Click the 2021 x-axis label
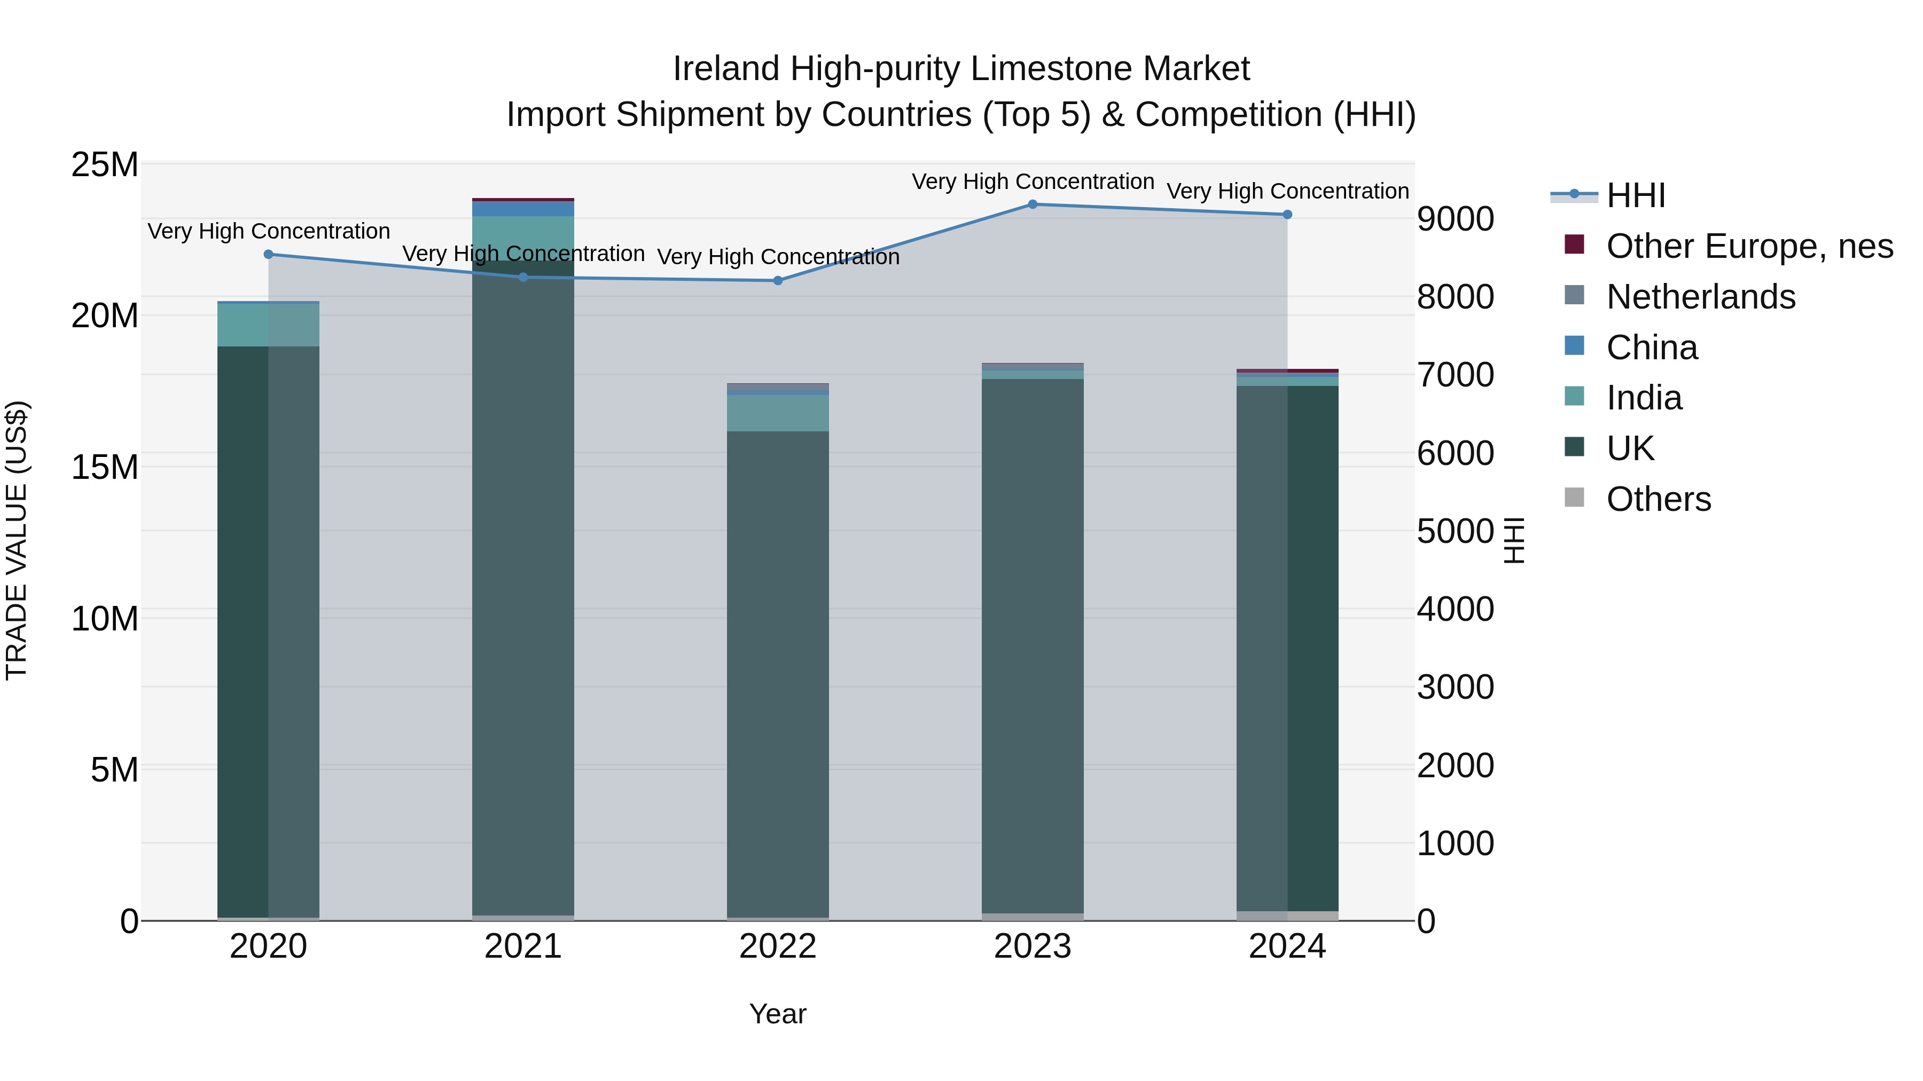Image resolution: width=1923 pixels, height=1081 pixels. pos(523,946)
